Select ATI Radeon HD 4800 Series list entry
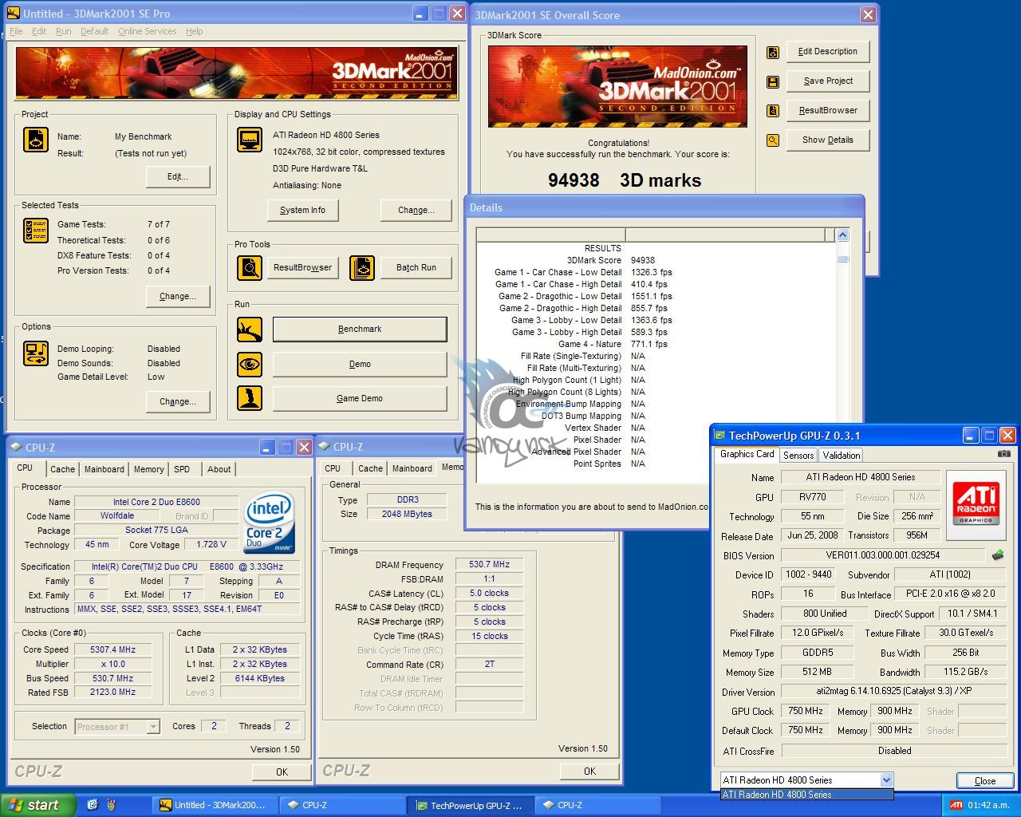1021x817 pixels. [x=806, y=795]
